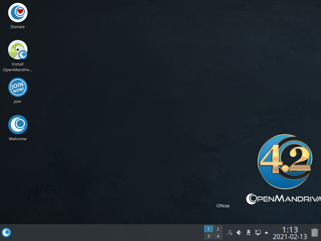Open the network connections tray icon
Image resolution: width=321 pixels, height=241 pixels.
click(258, 232)
